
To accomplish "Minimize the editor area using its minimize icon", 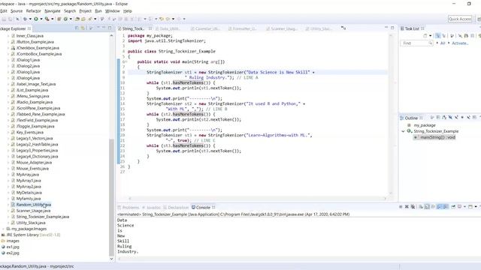I will (386, 28).
